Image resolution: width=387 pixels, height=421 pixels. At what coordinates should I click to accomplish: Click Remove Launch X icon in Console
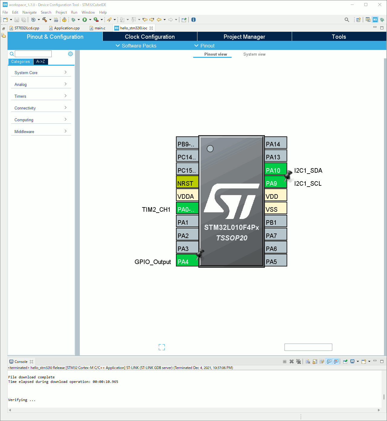click(291, 361)
